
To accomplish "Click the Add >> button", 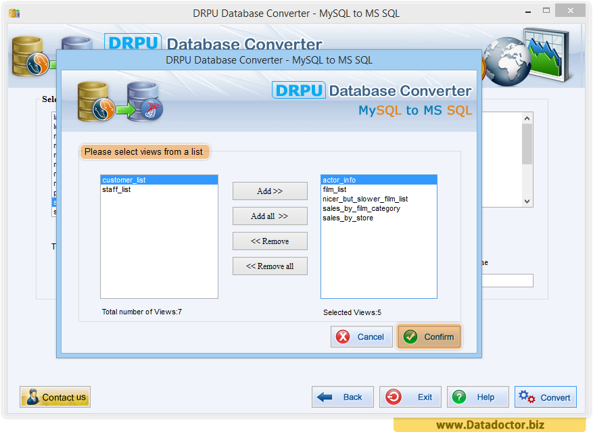I will point(270,191).
